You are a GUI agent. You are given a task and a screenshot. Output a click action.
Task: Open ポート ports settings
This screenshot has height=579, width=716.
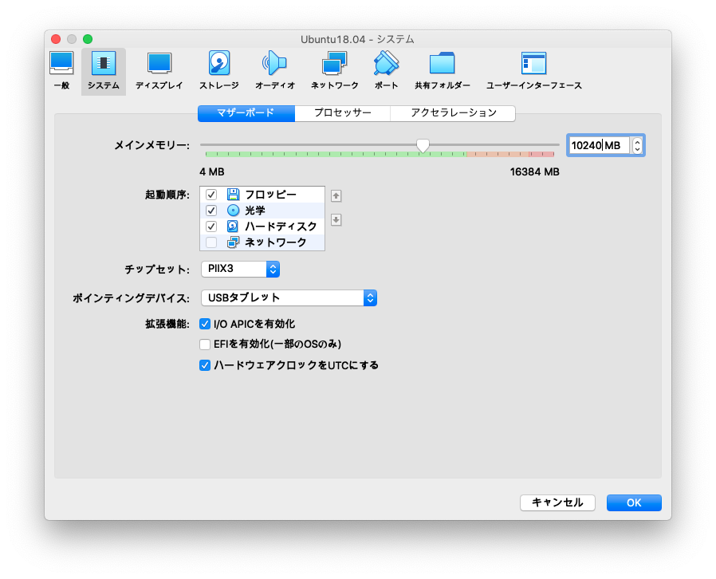(387, 72)
